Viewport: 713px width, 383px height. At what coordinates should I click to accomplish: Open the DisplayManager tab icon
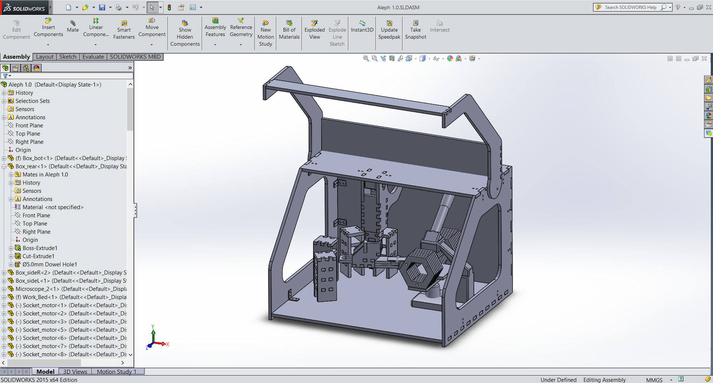click(x=36, y=68)
